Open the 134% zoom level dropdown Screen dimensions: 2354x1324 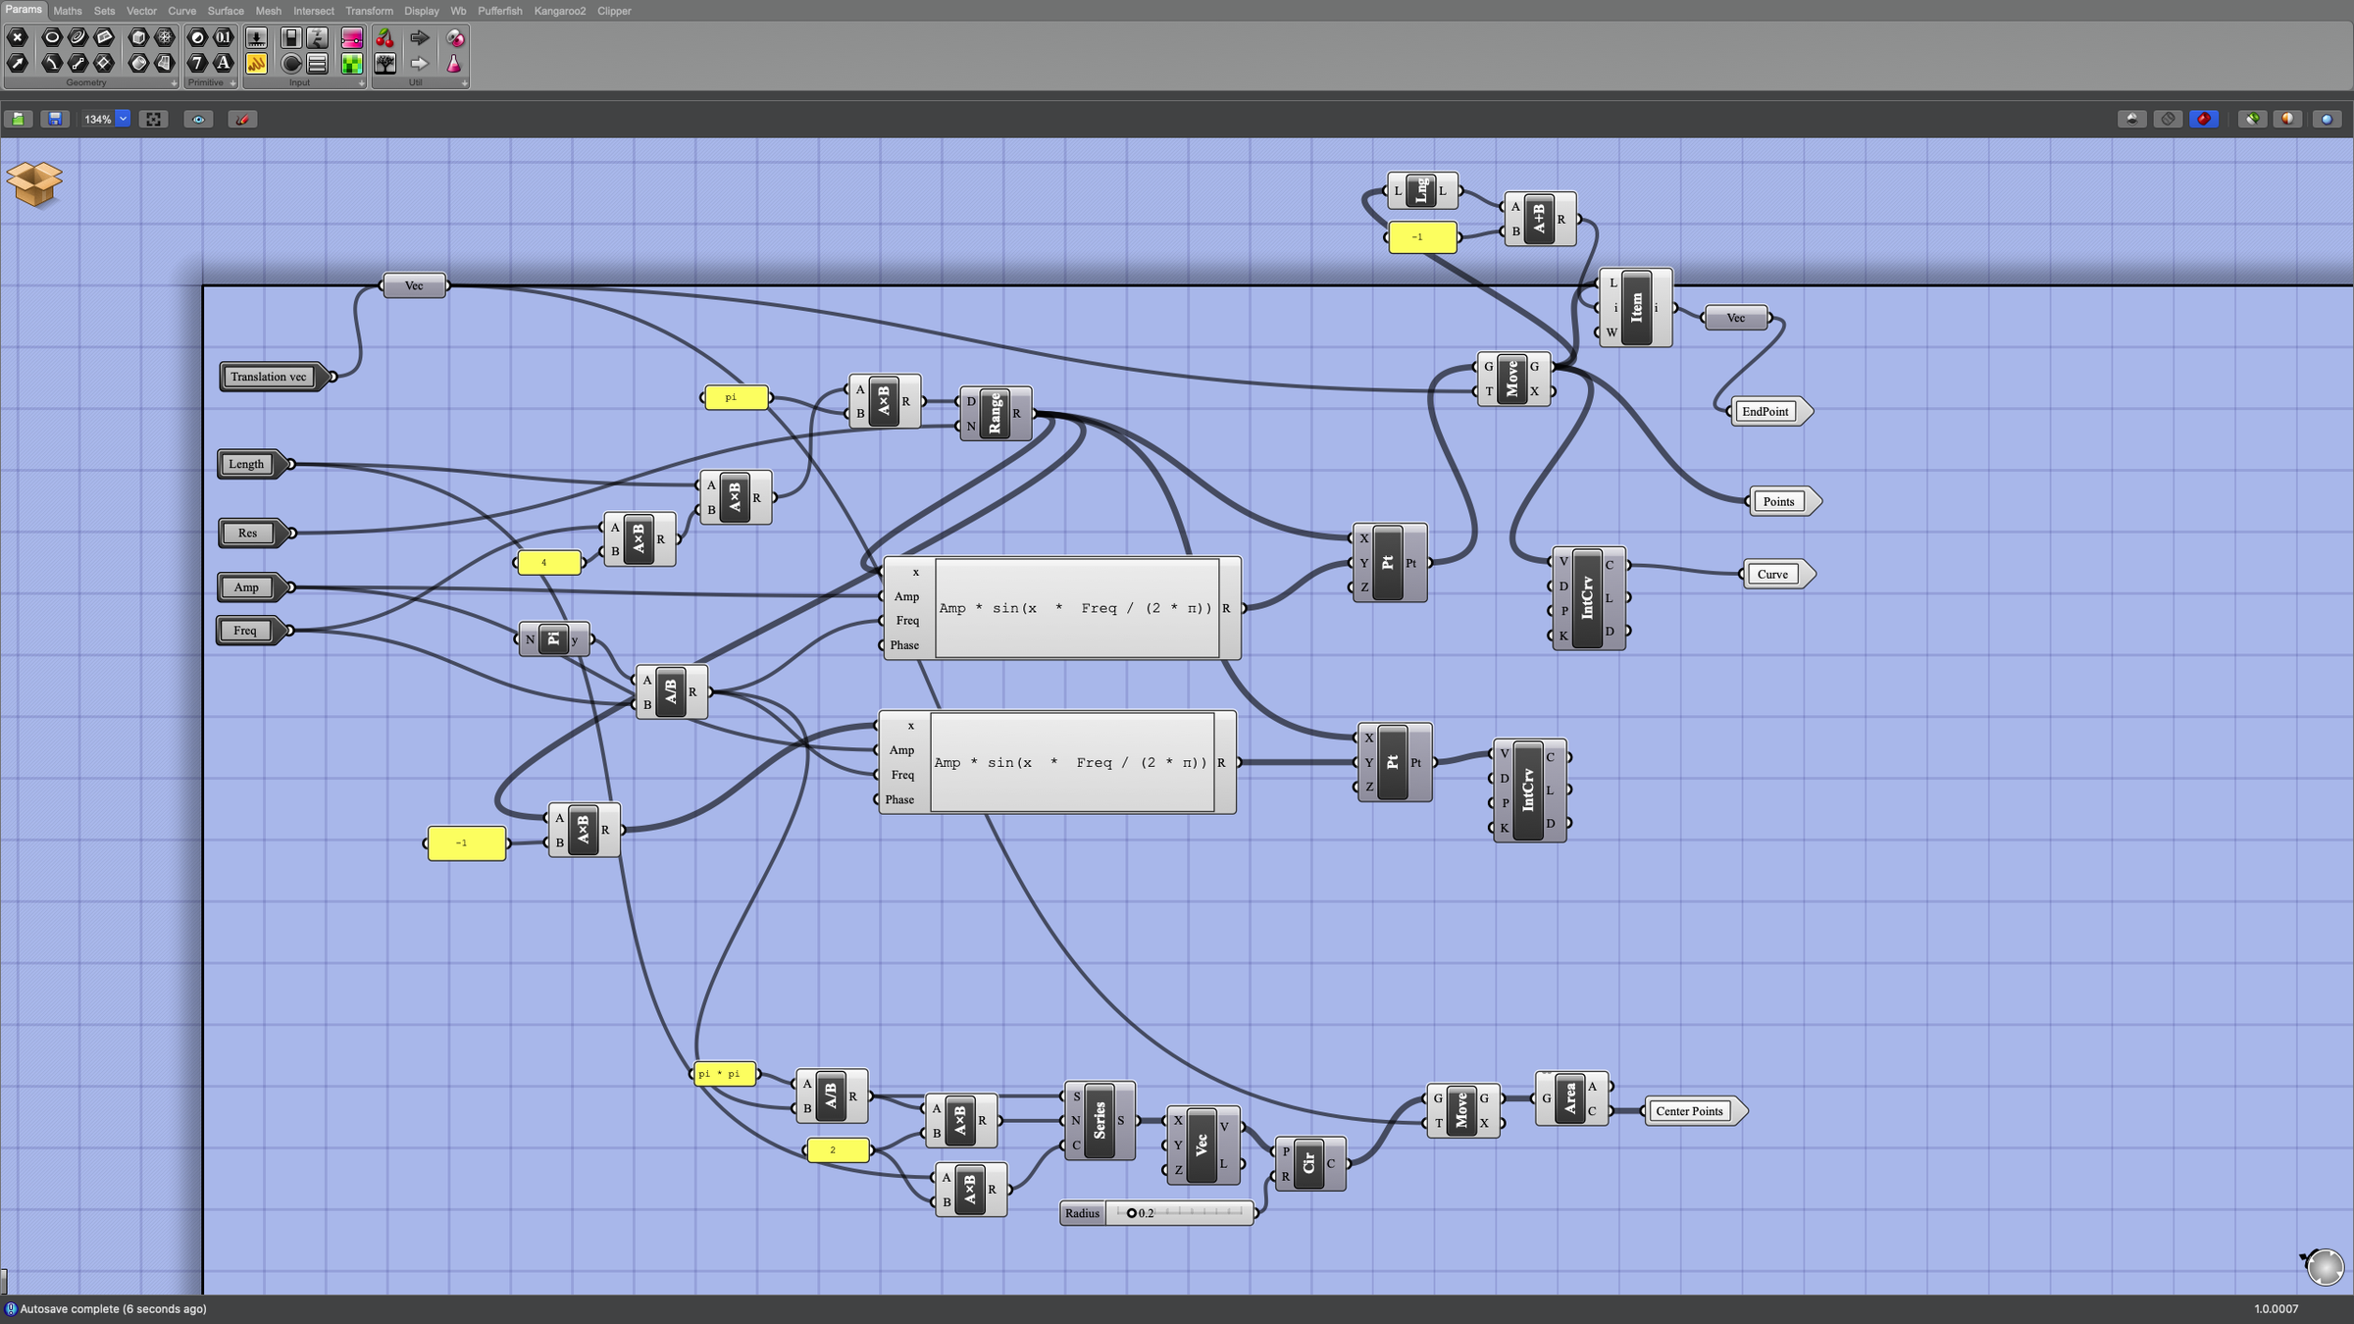123,119
